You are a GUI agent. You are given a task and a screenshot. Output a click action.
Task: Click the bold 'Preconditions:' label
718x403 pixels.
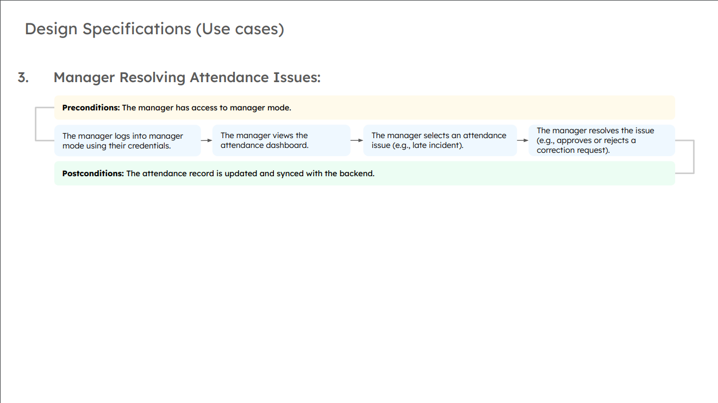91,108
